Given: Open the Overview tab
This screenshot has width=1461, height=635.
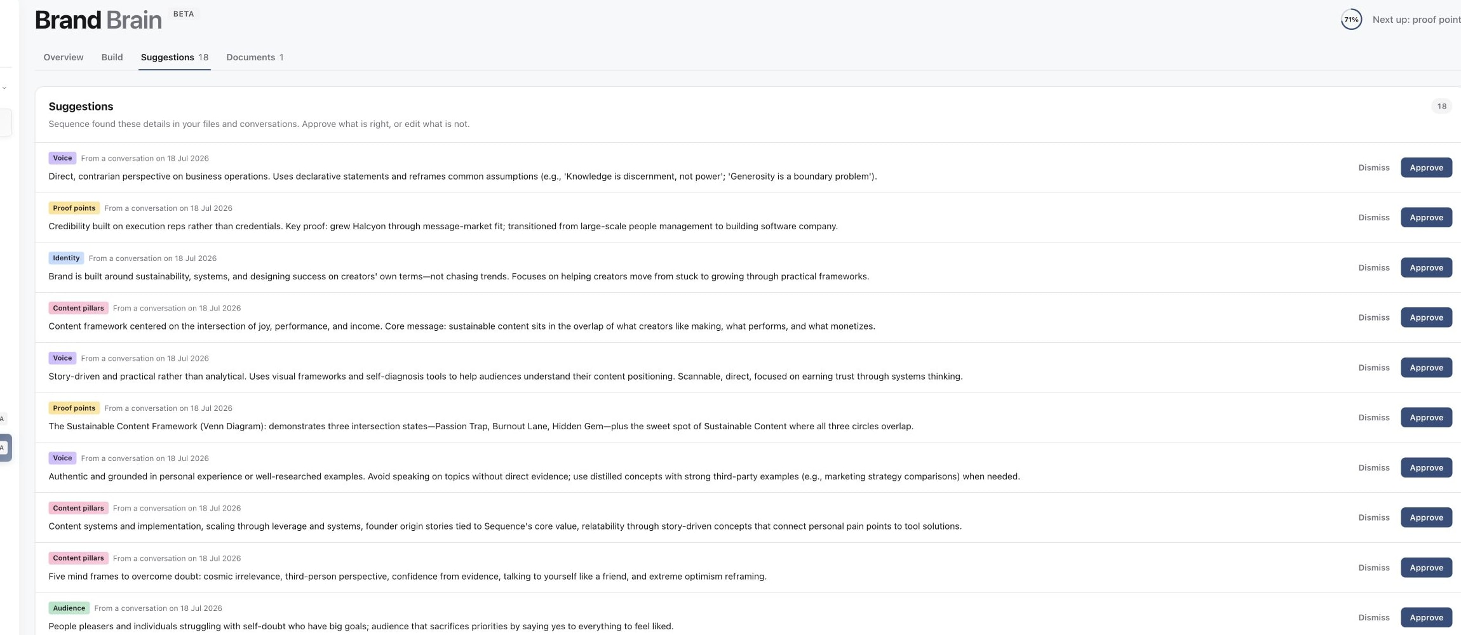Looking at the screenshot, I should point(64,57).
